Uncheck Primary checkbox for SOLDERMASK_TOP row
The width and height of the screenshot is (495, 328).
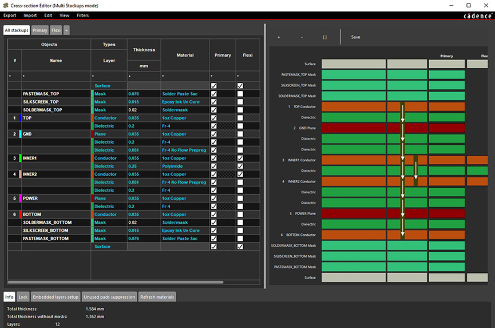pyautogui.click(x=214, y=110)
